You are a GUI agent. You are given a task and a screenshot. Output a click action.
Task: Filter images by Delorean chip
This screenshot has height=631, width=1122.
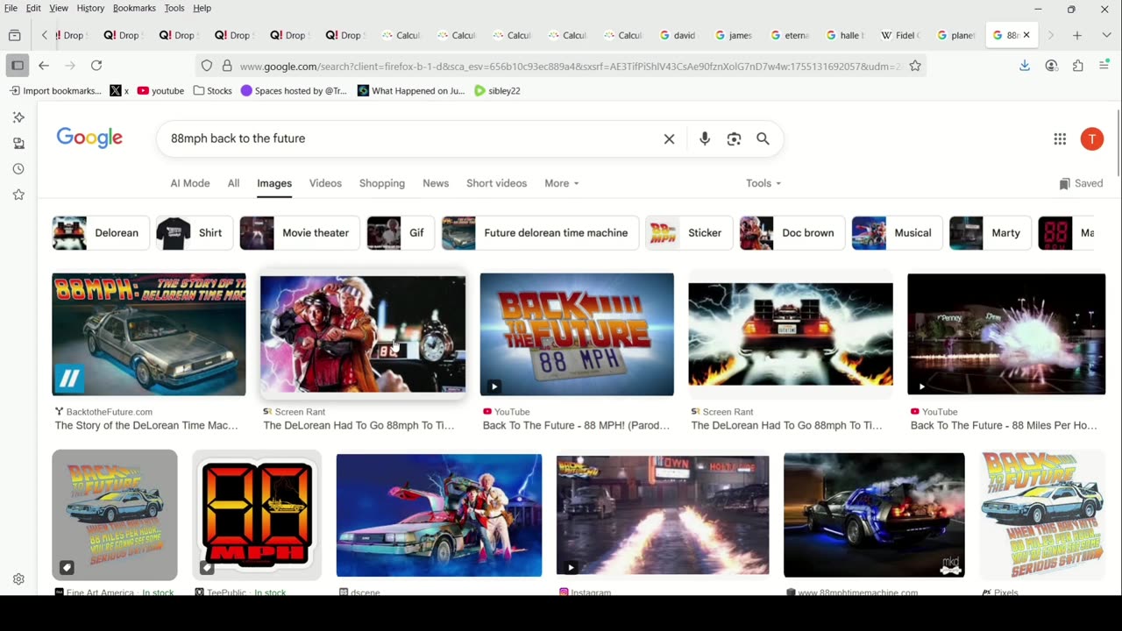point(101,233)
